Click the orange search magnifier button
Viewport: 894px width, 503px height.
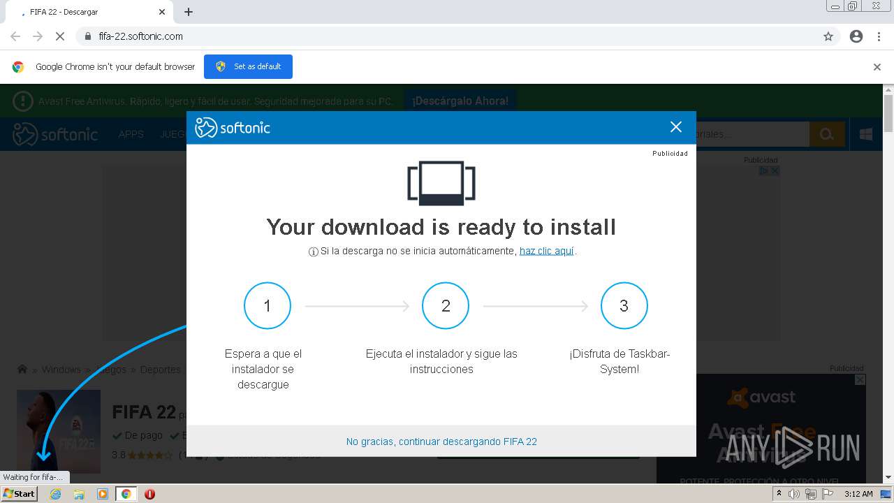(827, 134)
